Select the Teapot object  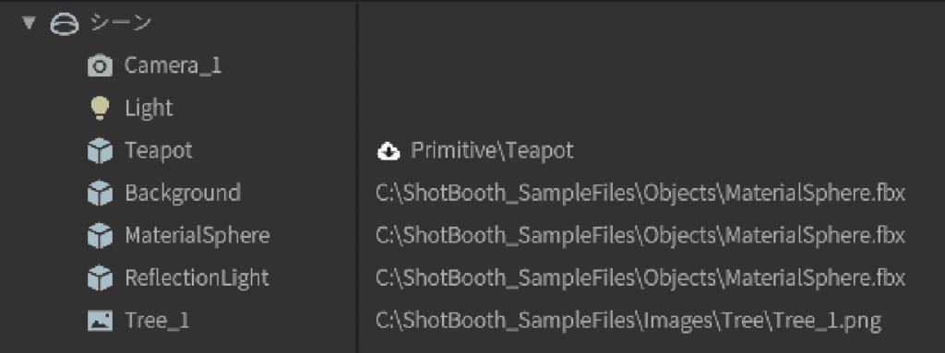159,150
